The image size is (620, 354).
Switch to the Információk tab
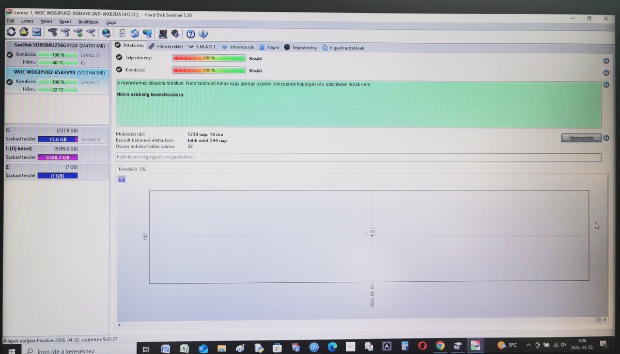coord(238,47)
